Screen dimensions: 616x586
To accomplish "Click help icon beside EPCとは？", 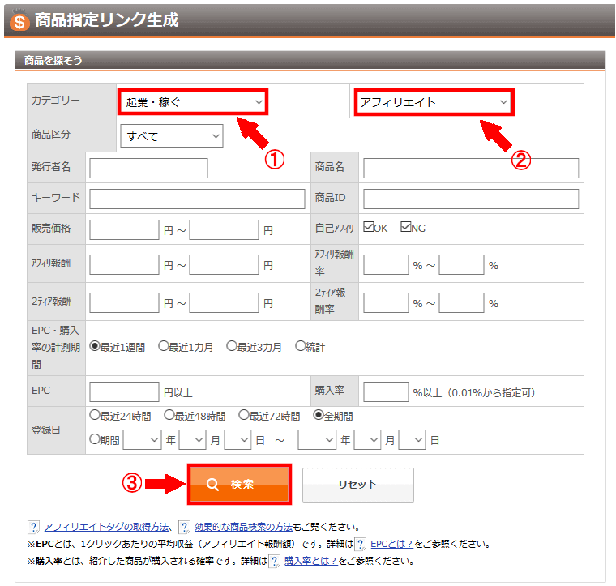I will (360, 544).
